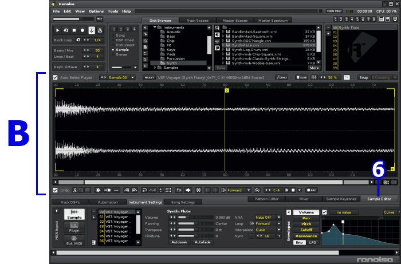
Task: Switch to the Master Spectrum tab
Action: tap(273, 21)
